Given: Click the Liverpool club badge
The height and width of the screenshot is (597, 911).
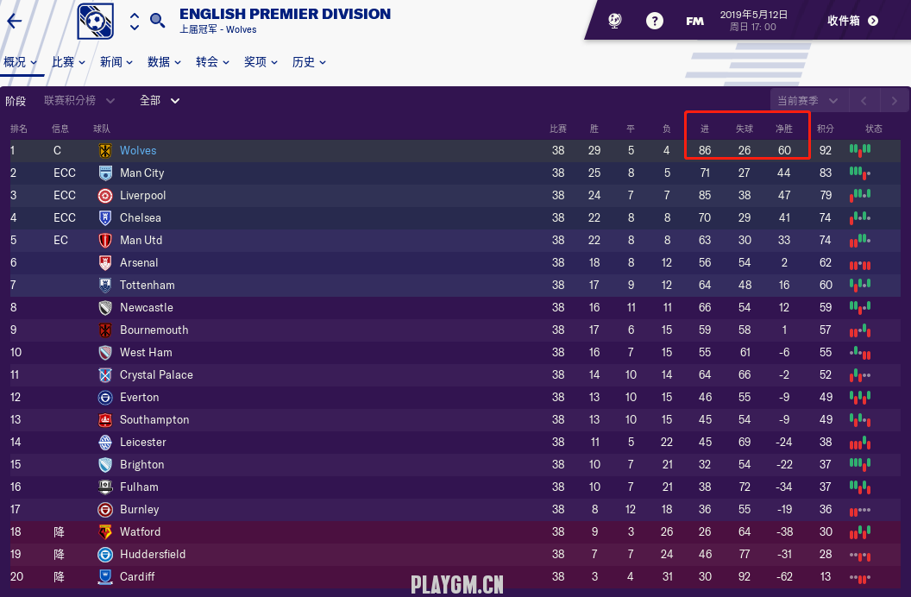Looking at the screenshot, I should click(x=105, y=195).
